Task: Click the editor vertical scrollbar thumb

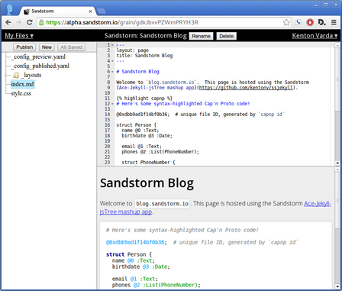Action: click(x=337, y=79)
